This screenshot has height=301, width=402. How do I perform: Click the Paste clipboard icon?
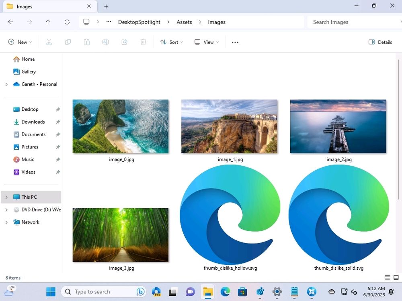[x=87, y=42]
